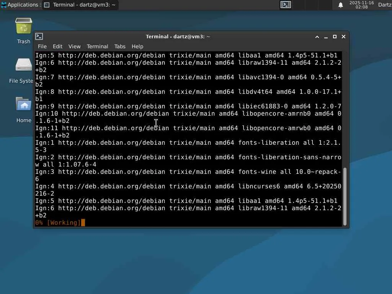Open the Home folder desktop icon

(24, 109)
